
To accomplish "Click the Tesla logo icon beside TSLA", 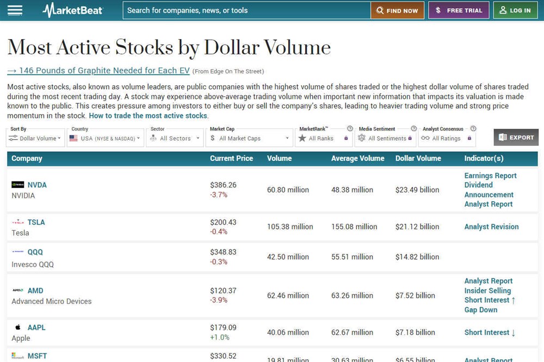I will (18, 222).
